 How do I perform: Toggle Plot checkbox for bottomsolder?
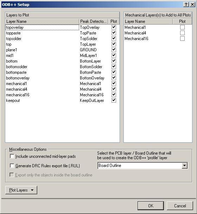tap(114, 66)
